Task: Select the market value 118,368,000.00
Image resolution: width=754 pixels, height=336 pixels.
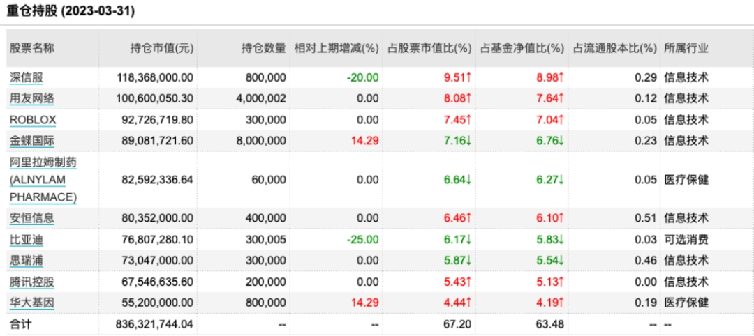Action: point(155,78)
